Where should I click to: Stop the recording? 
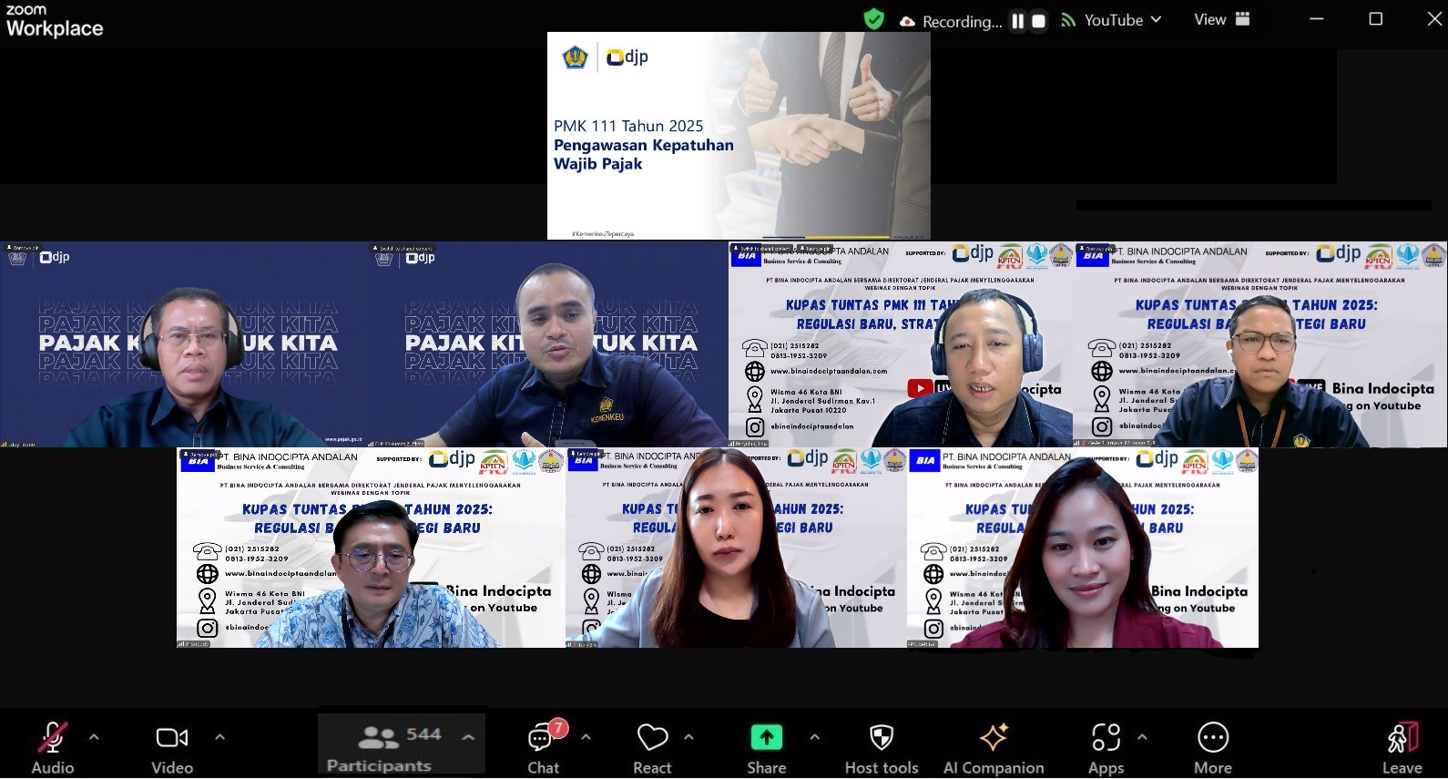1038,21
